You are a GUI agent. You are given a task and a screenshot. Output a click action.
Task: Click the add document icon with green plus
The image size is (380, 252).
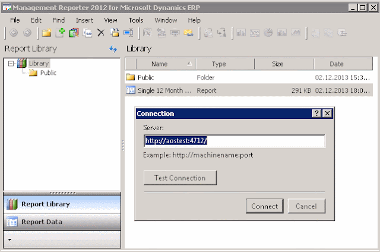(x=61, y=33)
